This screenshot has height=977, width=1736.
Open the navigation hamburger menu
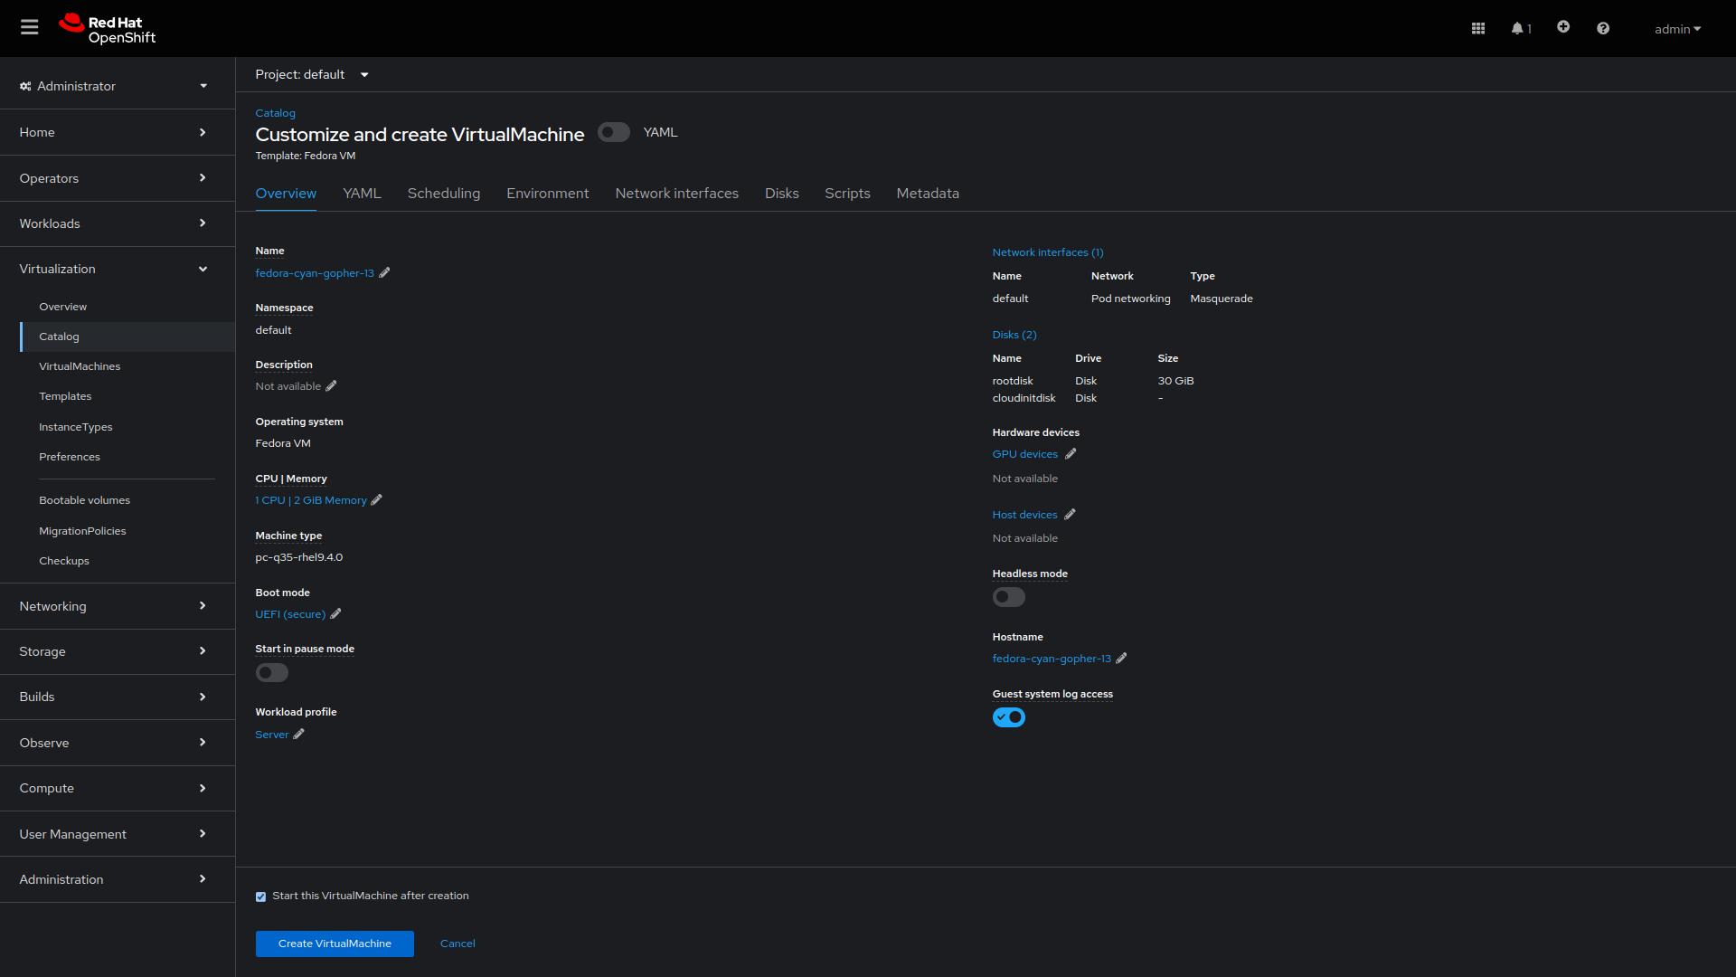point(29,27)
